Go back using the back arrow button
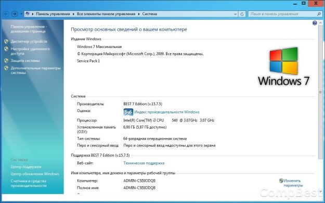 click(6, 14)
